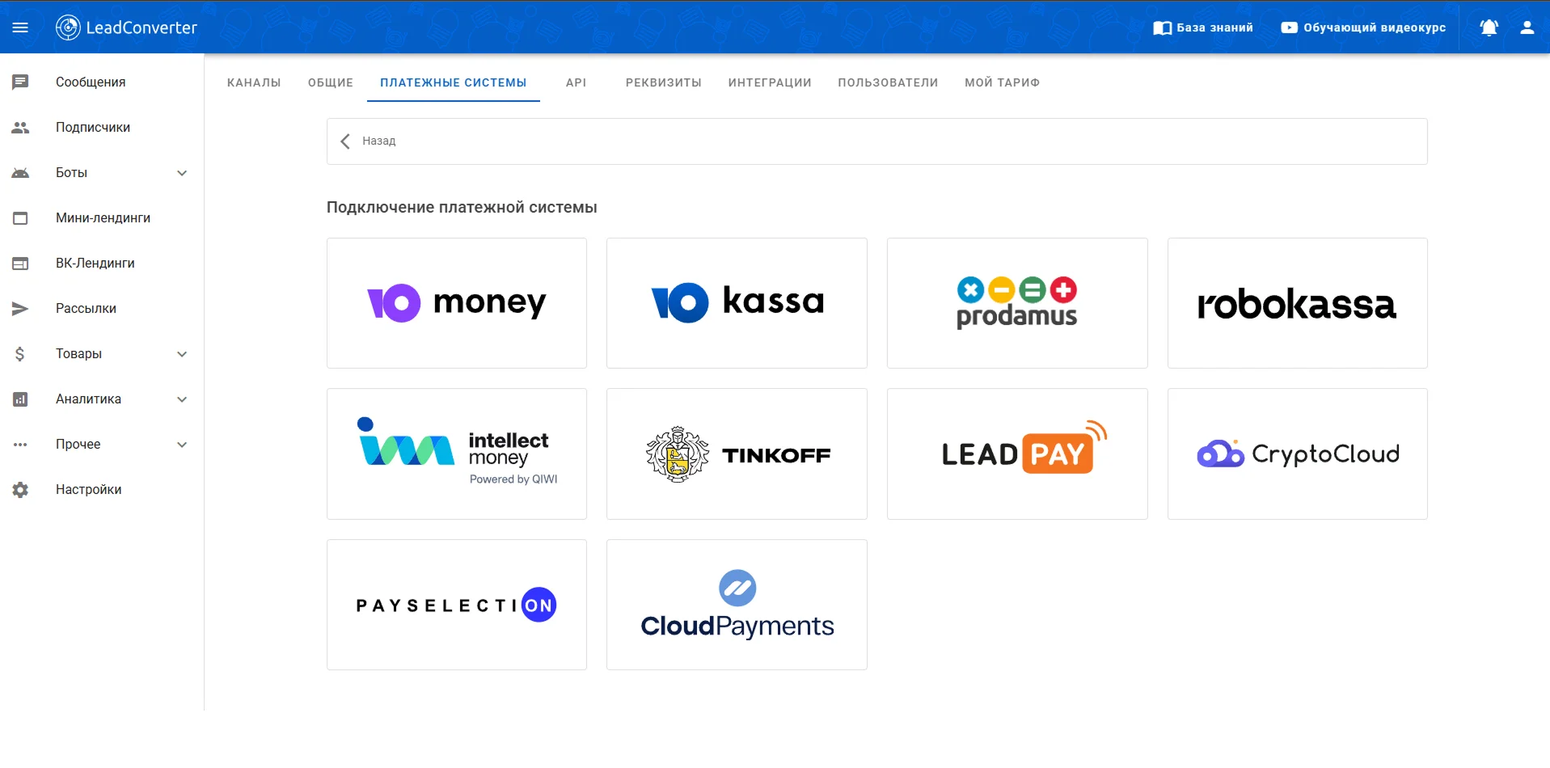This screenshot has height=768, width=1550.
Task: Click the Settings gear icon in sidebar
Action: [x=20, y=490]
